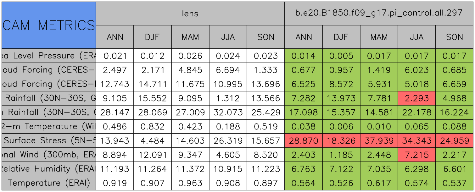
Task: Select the Temperature (ERAI) row label
Action: click(x=49, y=183)
